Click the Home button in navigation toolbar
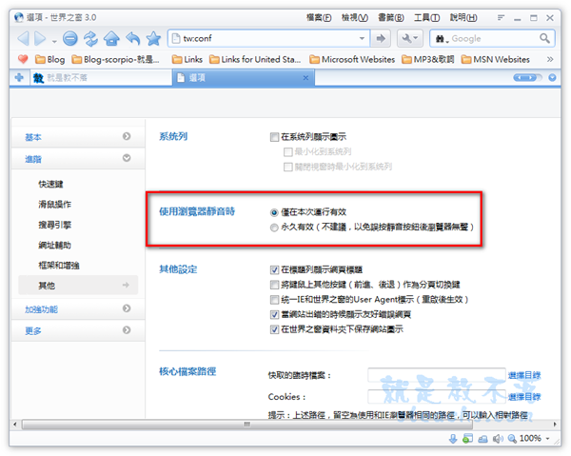The width and height of the screenshot is (571, 456). [112, 38]
